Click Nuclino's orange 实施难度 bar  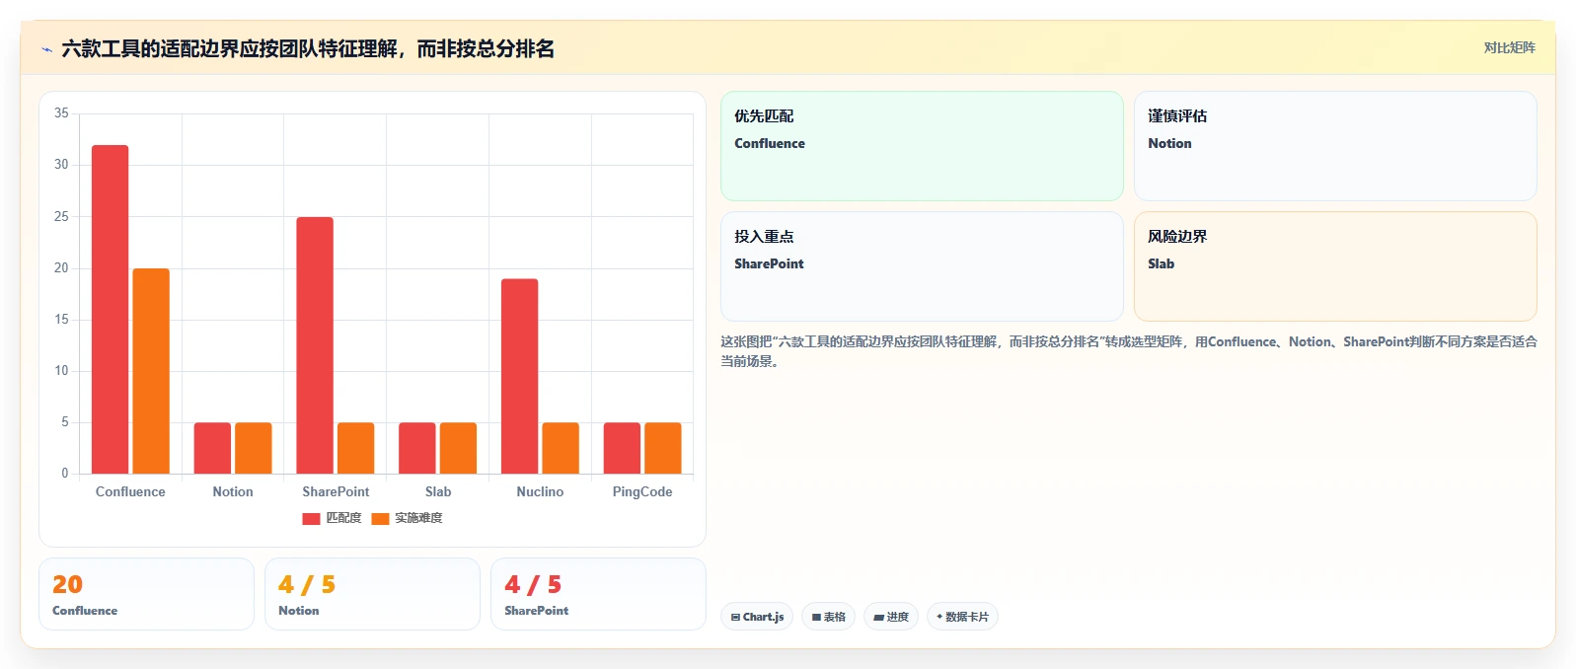[561, 448]
